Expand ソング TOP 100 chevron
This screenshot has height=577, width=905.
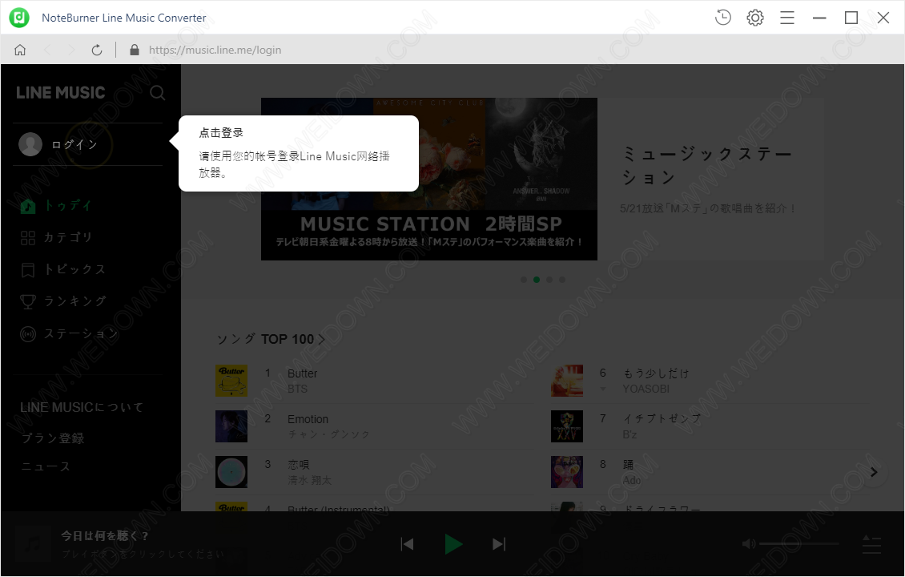321,340
